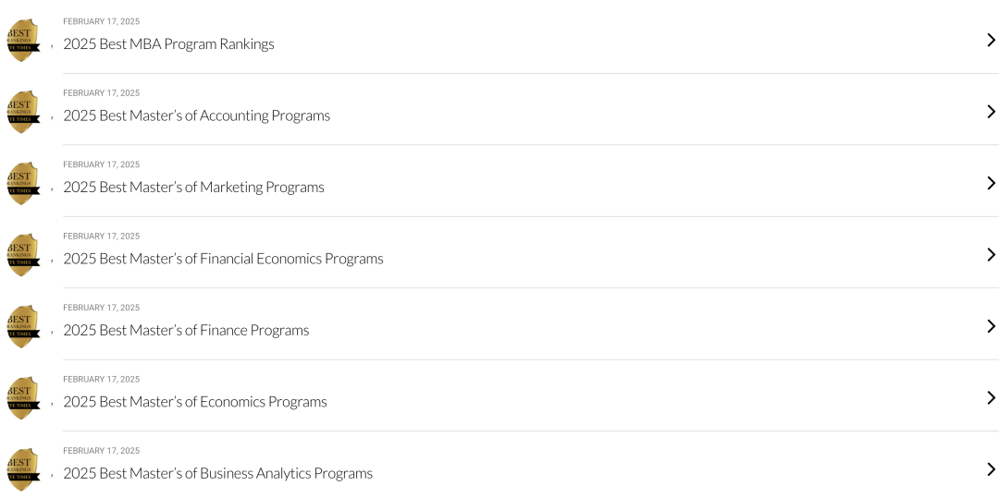
Task: Open chevron arrow for Master's of Finance
Action: click(x=991, y=326)
